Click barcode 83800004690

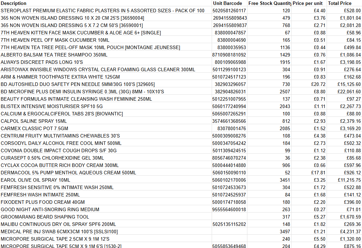coord(232,40)
